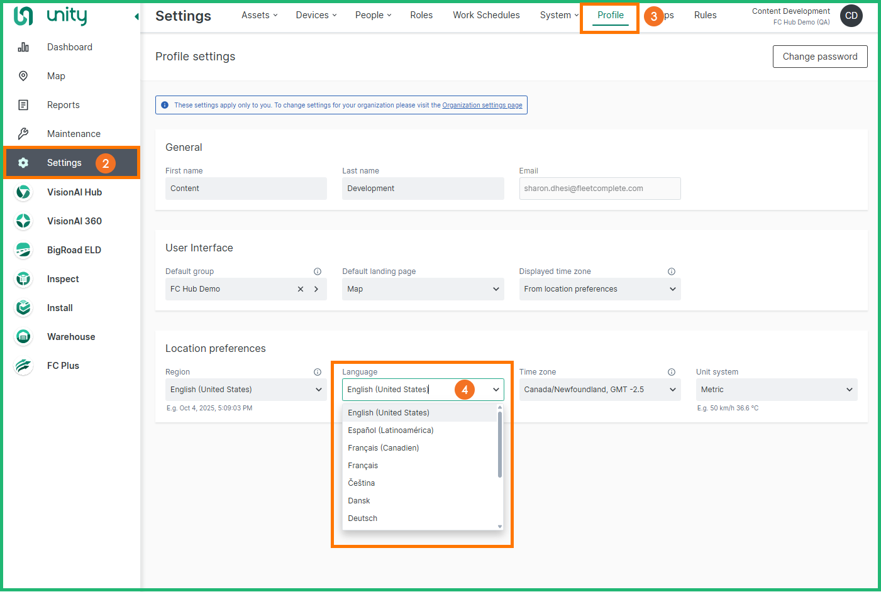Switch to the Work Schedules tab
Screen dimensions: 881x592
click(x=486, y=15)
